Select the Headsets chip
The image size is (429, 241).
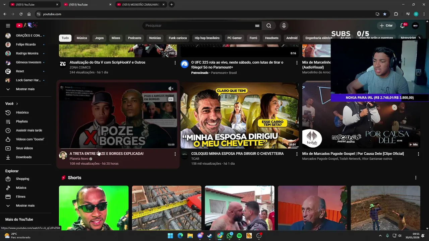271,38
